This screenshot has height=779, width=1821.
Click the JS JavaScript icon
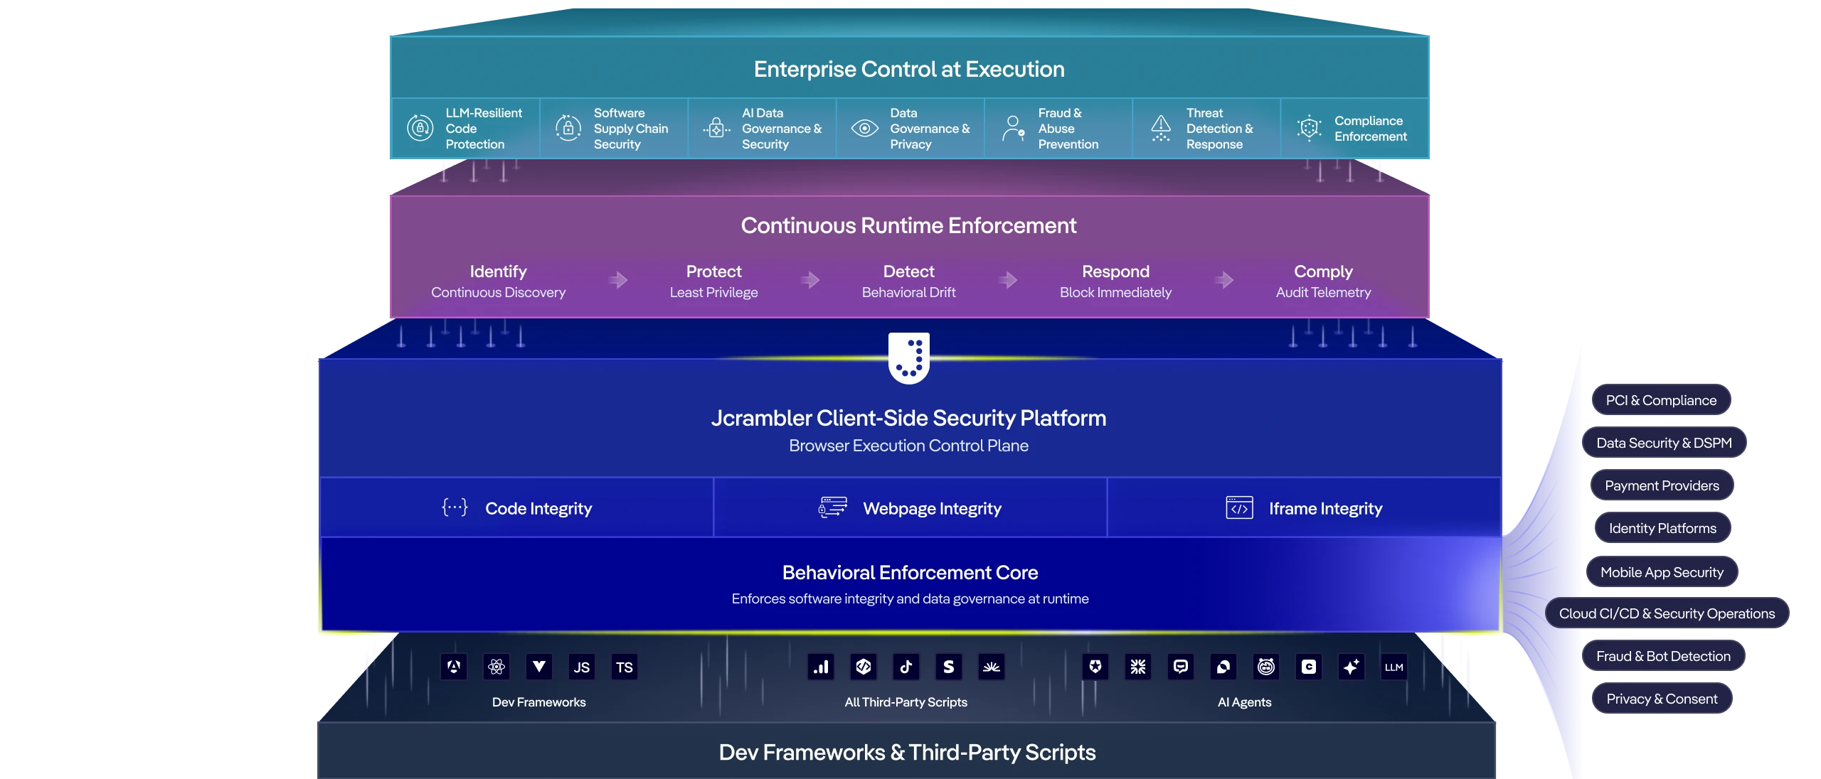click(582, 667)
